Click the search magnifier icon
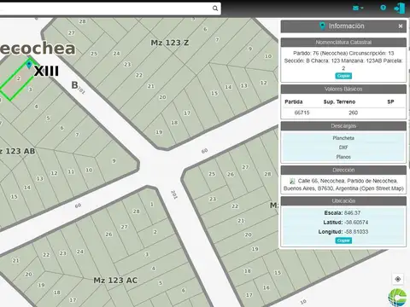This screenshot has height=307, width=410. 215,9
